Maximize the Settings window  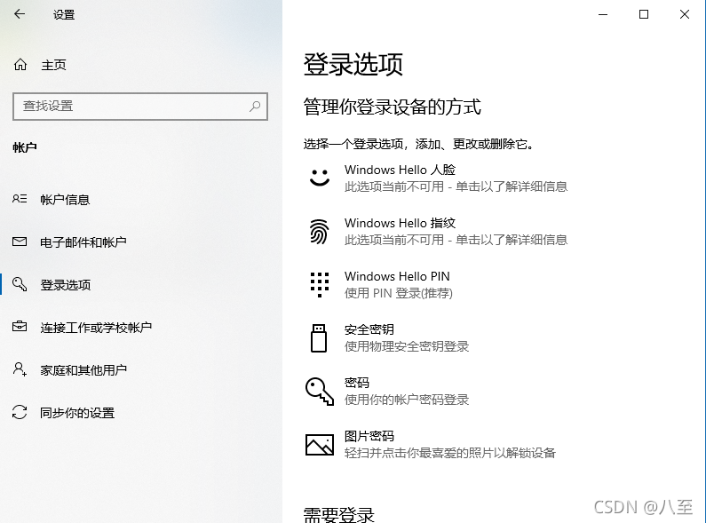tap(644, 14)
